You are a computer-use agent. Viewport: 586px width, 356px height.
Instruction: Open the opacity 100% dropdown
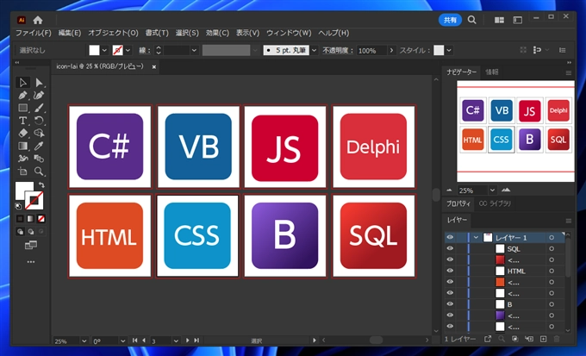tap(393, 51)
